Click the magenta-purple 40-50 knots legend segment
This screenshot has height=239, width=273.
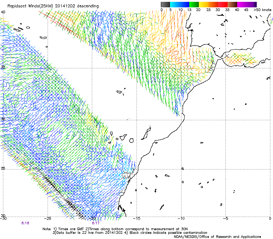tap(247, 4)
